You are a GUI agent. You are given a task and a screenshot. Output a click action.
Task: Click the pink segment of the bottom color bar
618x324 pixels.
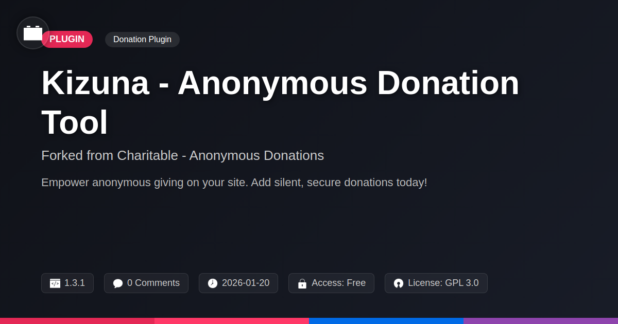(232, 321)
